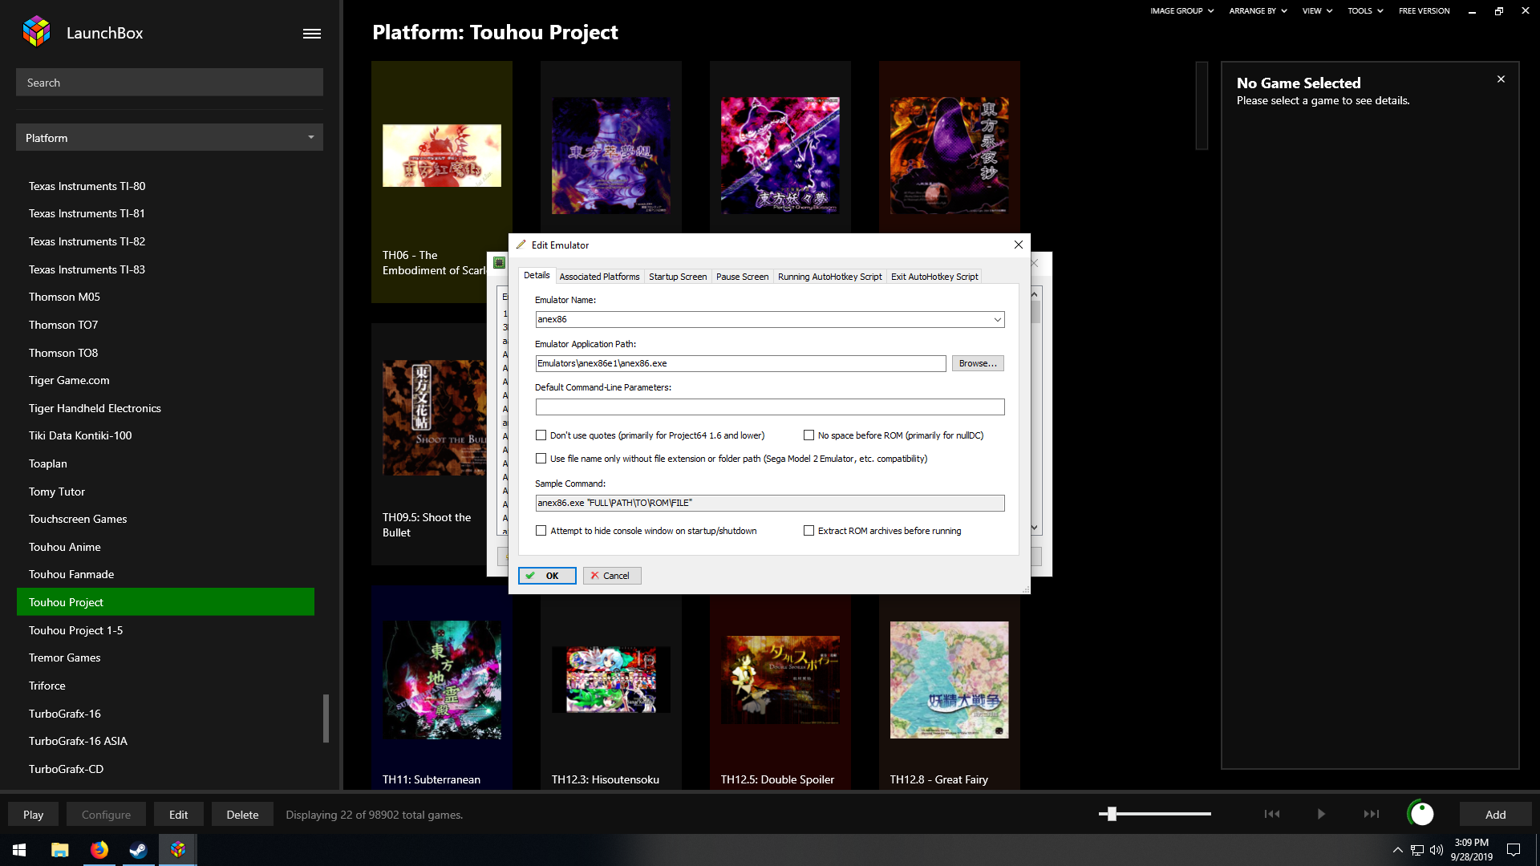Open the View menu
This screenshot has width=1540, height=866.
(1317, 10)
